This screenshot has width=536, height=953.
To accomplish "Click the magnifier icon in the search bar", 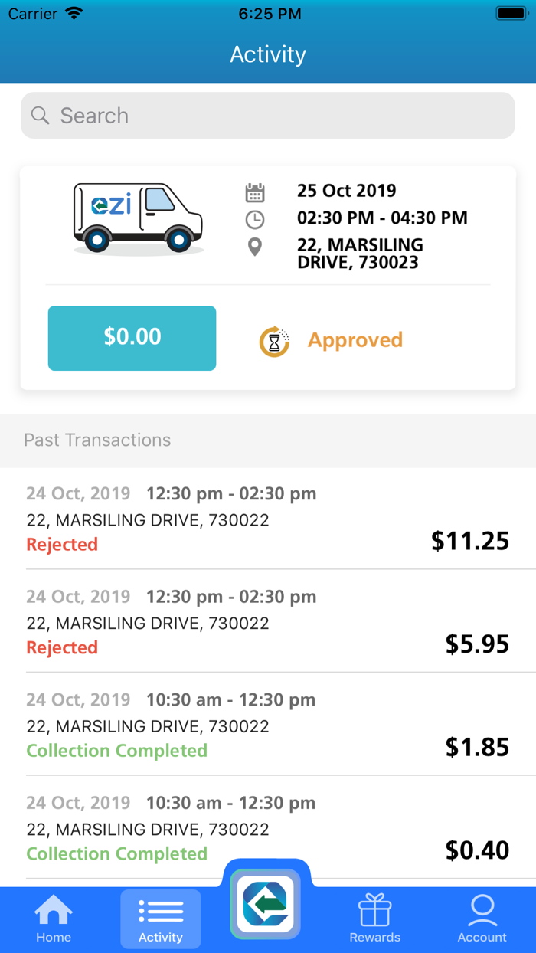I will (40, 116).
